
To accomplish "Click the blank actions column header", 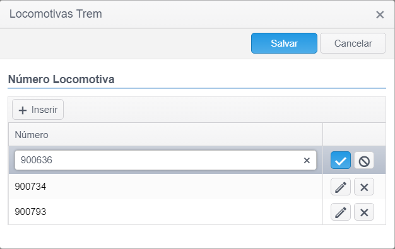I will [354, 135].
